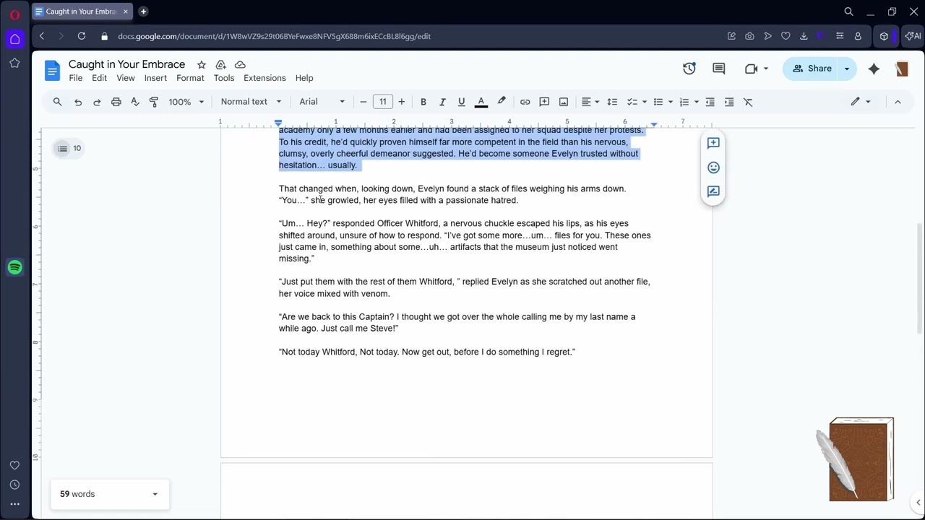Expand bulleted list options arrow
Image resolution: width=925 pixels, height=520 pixels.
pyautogui.click(x=671, y=102)
